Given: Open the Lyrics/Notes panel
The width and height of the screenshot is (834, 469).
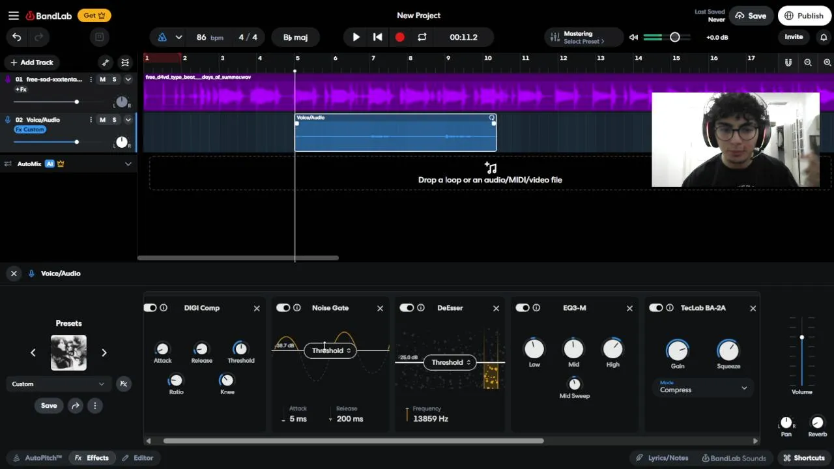Looking at the screenshot, I should tap(662, 458).
